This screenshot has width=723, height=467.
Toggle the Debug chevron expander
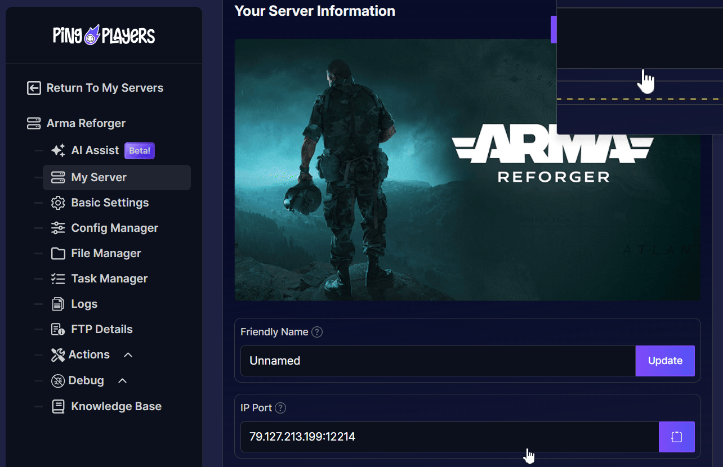122,381
